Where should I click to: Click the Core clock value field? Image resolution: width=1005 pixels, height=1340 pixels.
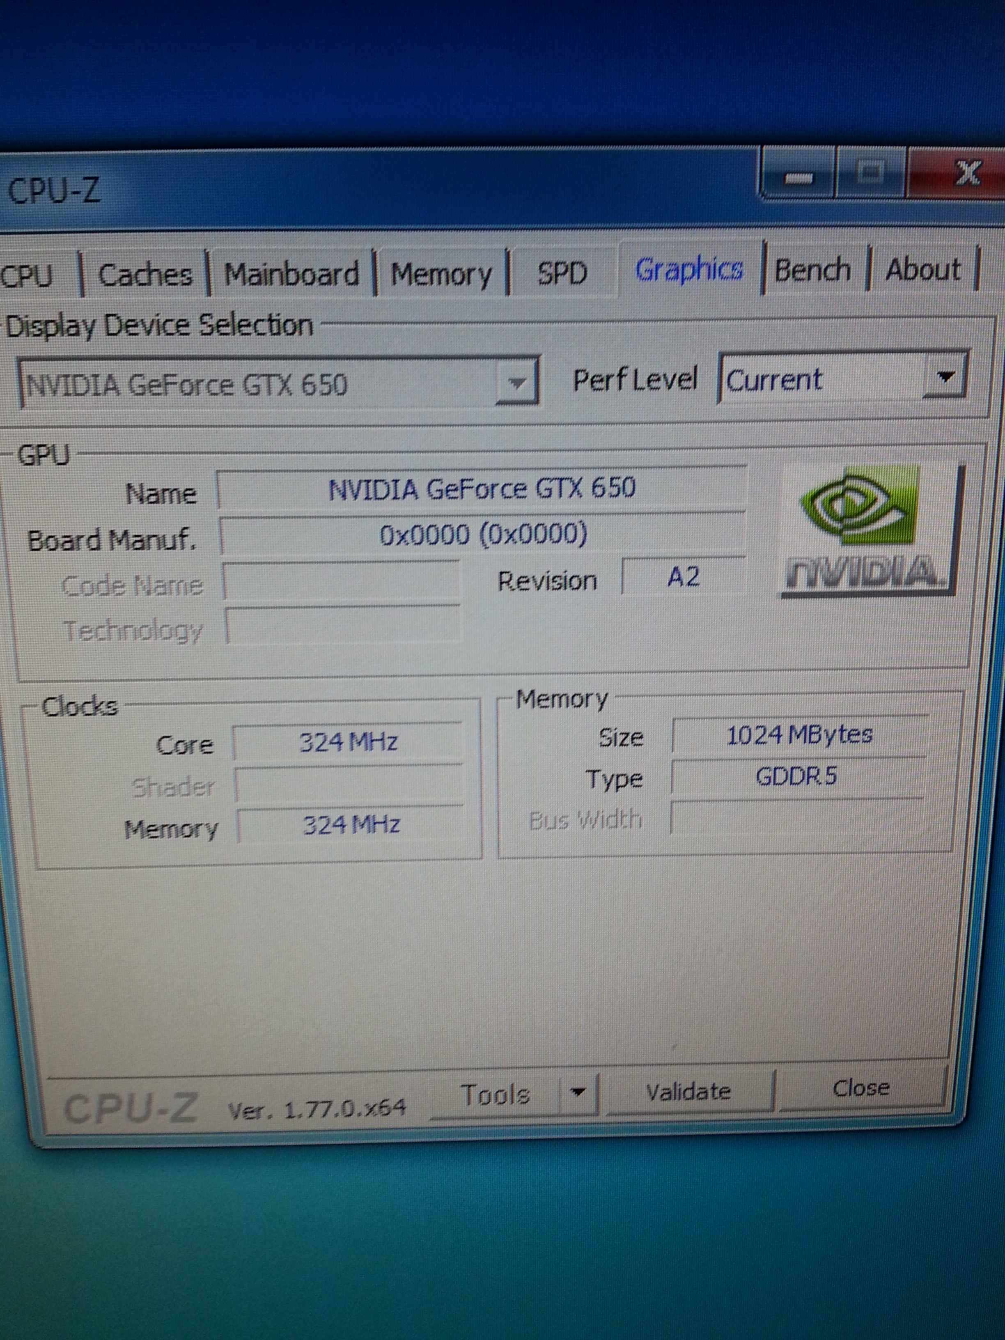coord(348,742)
